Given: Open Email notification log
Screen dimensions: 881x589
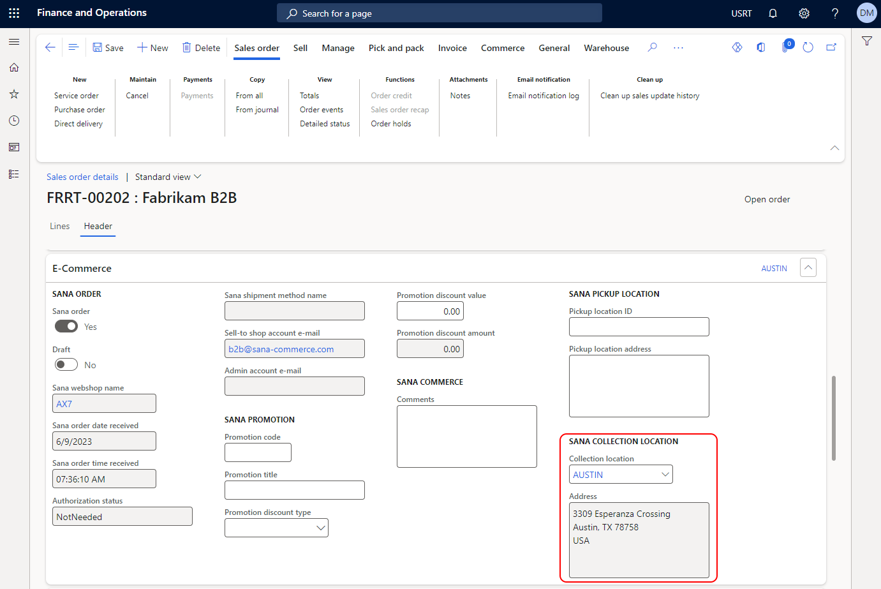Looking at the screenshot, I should 544,96.
